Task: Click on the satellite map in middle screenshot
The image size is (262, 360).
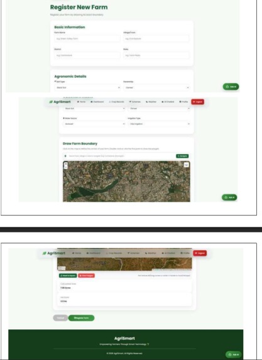Action: (126, 182)
